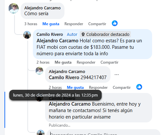Open the three-dot options on Alejandro's reply
Viewport: 165px width, 135px height.
[x=117, y=75]
